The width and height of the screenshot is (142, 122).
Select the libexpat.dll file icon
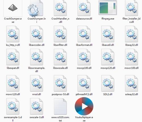tap(13, 57)
